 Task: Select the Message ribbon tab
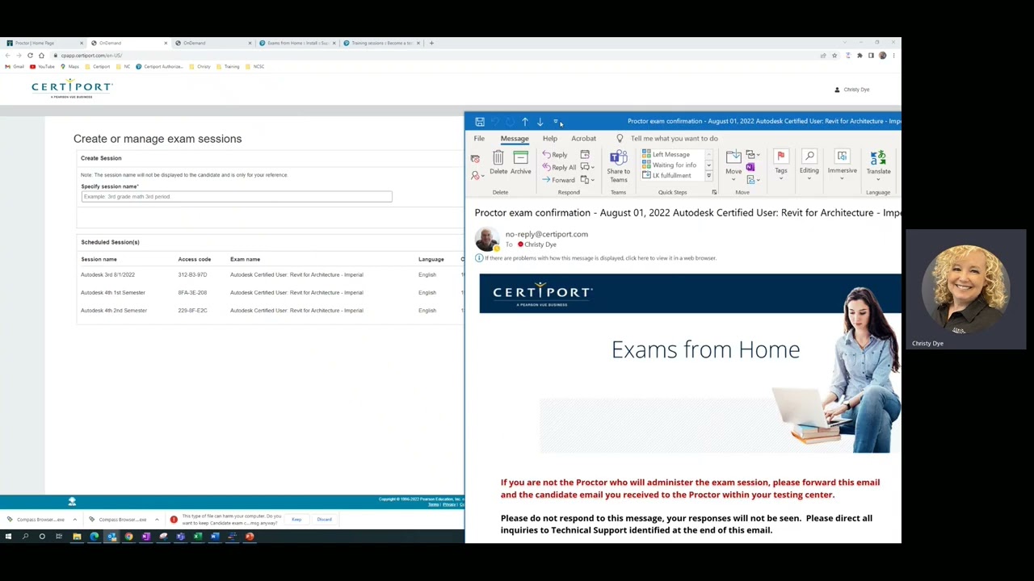[515, 139]
